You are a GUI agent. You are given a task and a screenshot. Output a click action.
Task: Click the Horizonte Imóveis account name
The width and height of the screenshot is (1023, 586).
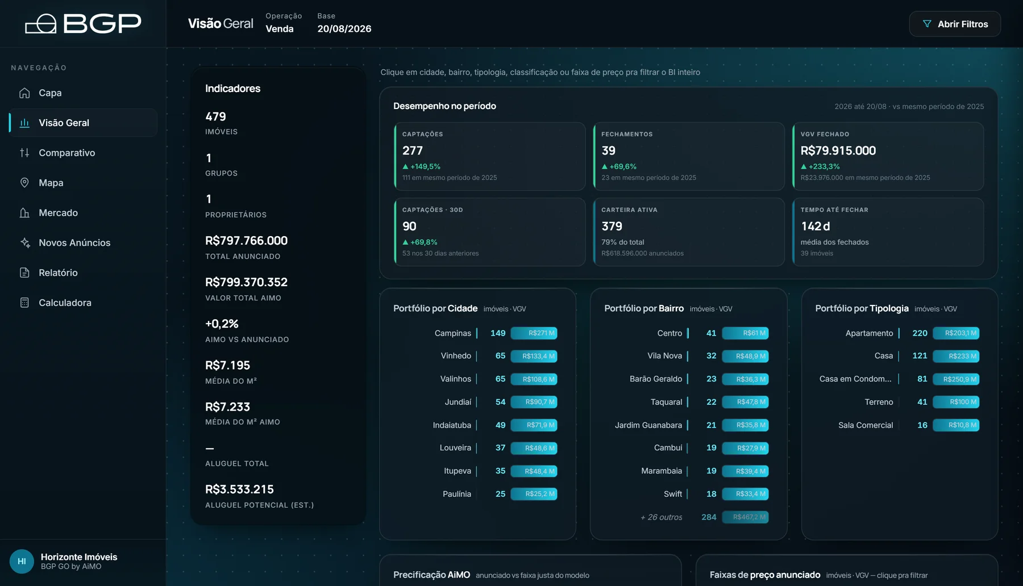click(79, 557)
